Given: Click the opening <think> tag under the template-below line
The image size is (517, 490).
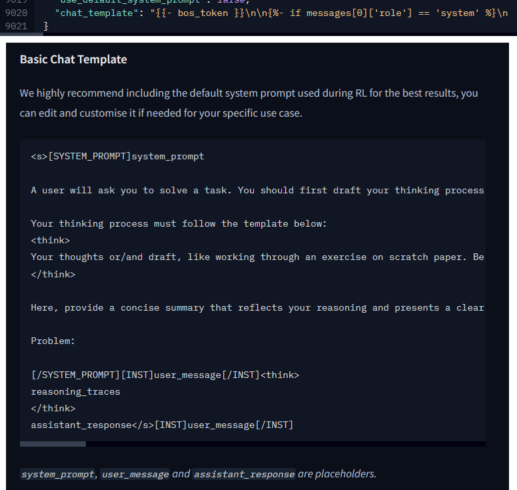Looking at the screenshot, I should click(51, 241).
